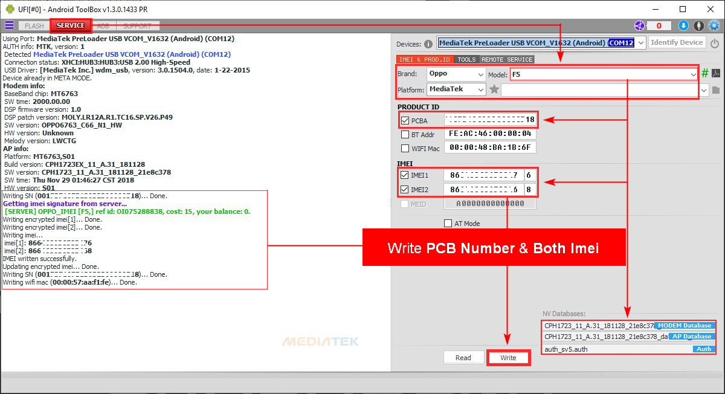Viewport: 725px width, 394px height.
Task: Click the 'Device already in META MODE.' log line
Action: (46, 78)
